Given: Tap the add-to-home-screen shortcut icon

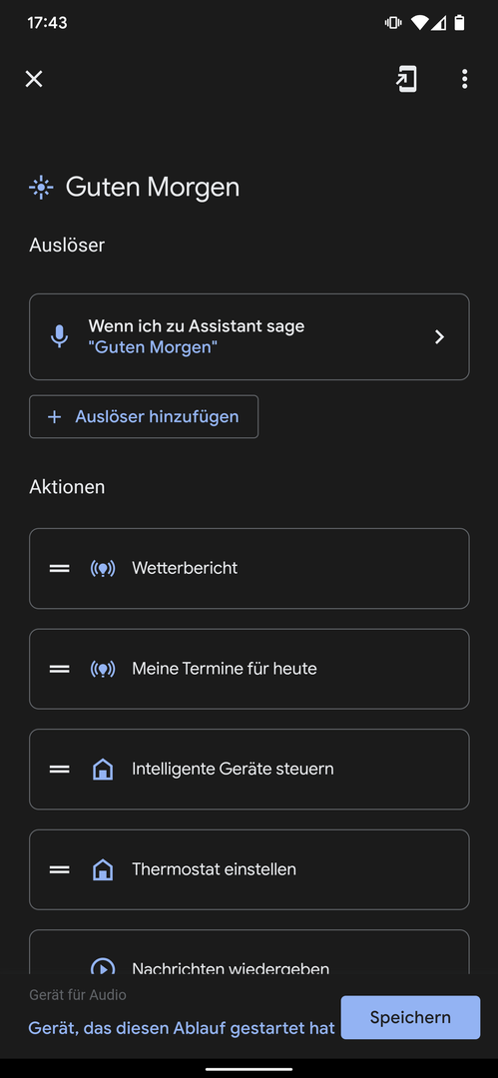Looking at the screenshot, I should coord(406,79).
